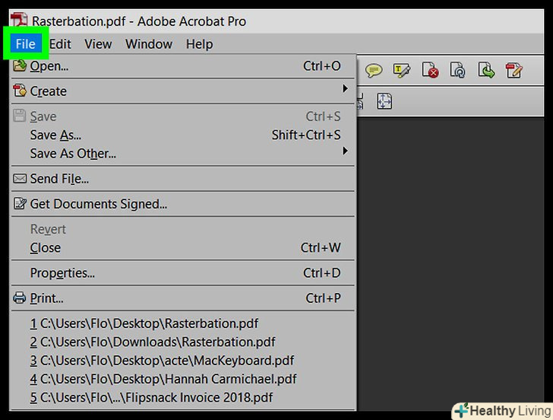The image size is (553, 420).
Task: Choose Open... from the File menu
Action: point(182,66)
